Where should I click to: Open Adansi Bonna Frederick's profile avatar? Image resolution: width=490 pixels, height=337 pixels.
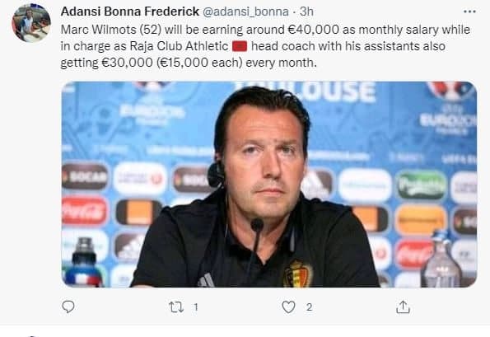[x=31, y=23]
